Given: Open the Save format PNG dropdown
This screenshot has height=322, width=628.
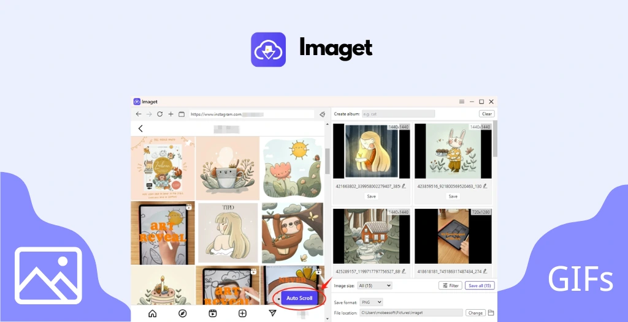Looking at the screenshot, I should (x=371, y=302).
